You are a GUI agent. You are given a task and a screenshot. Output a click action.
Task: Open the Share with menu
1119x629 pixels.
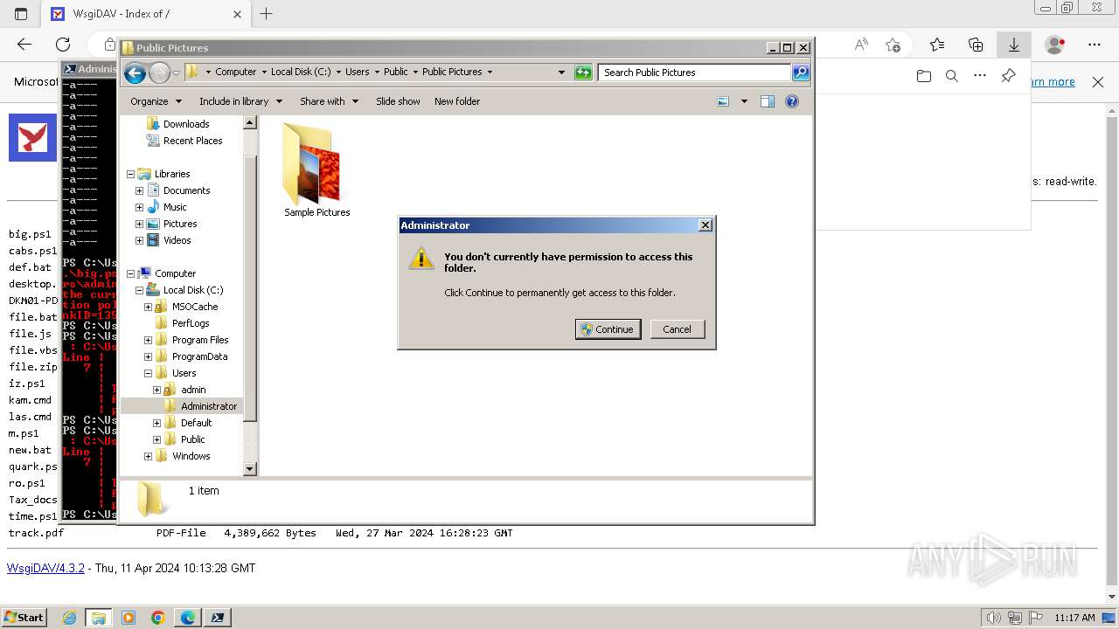click(x=329, y=101)
